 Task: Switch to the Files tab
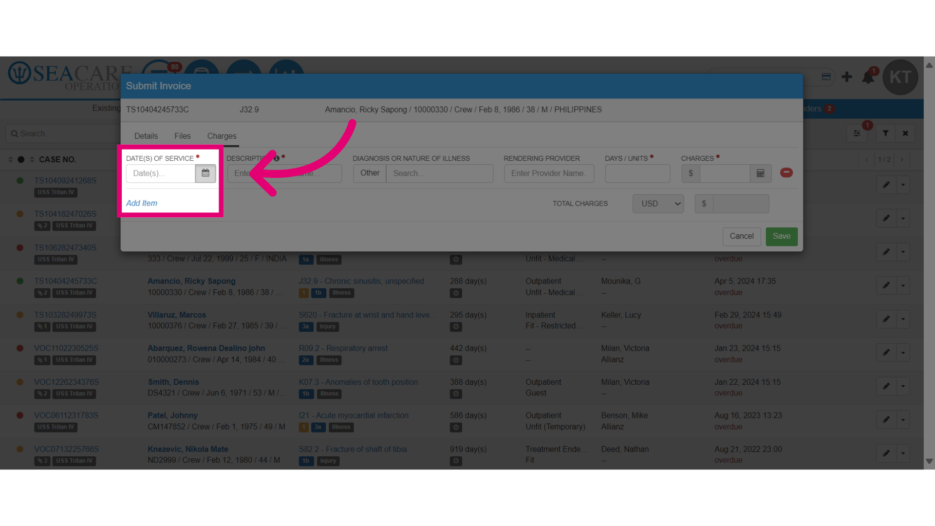[183, 136]
